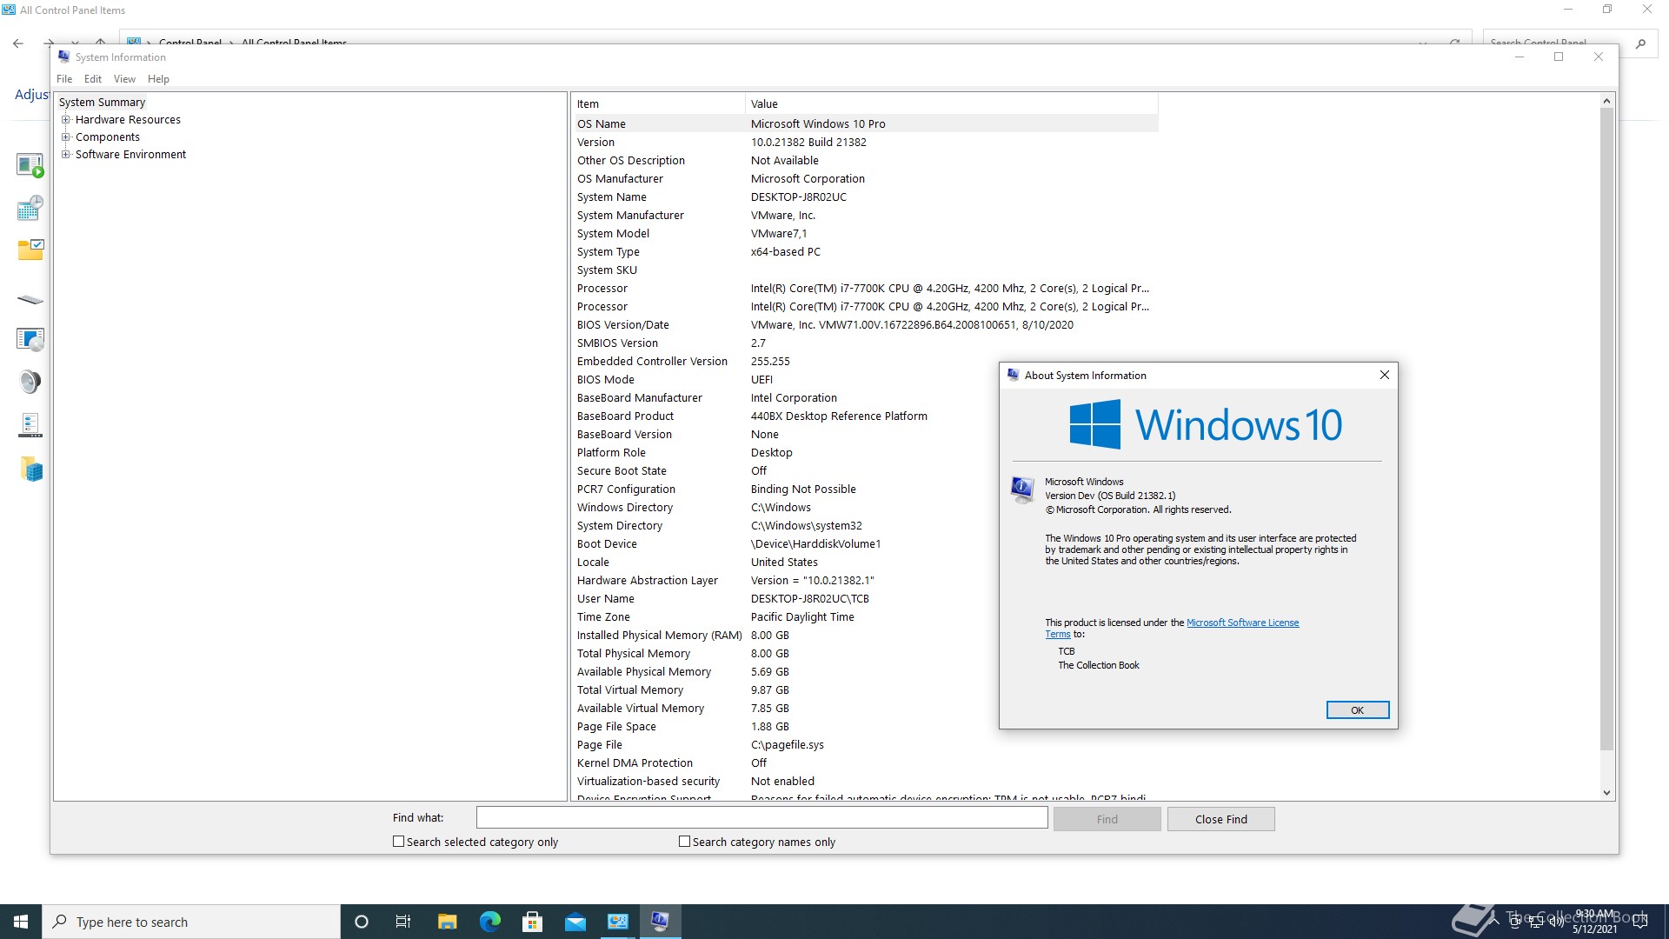
Task: Open the Microsoft Store taskbar icon
Action: click(533, 922)
